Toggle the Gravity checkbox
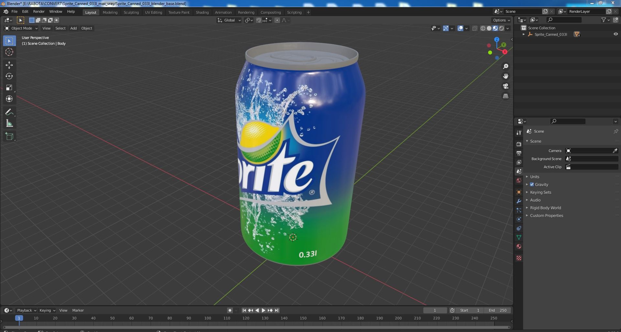 click(x=532, y=184)
